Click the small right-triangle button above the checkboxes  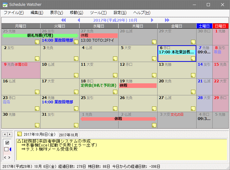10,134
